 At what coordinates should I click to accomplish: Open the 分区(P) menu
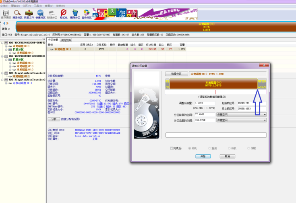[27, 6]
